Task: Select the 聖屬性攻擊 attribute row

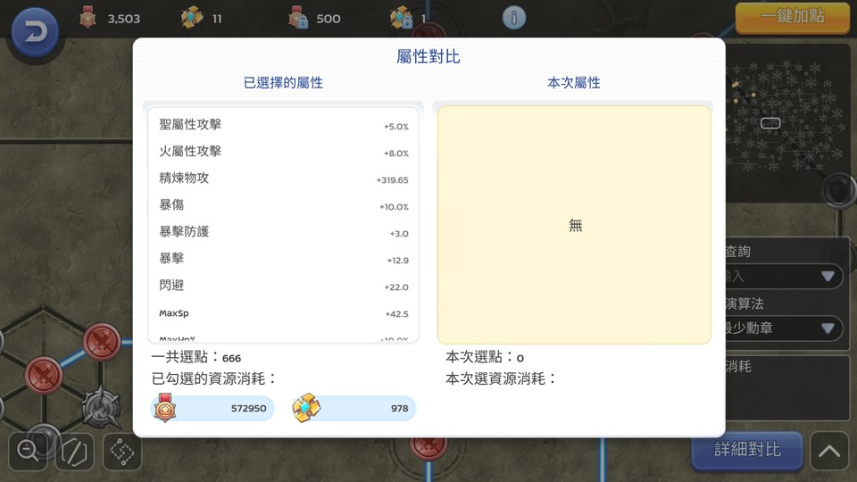Action: (283, 125)
